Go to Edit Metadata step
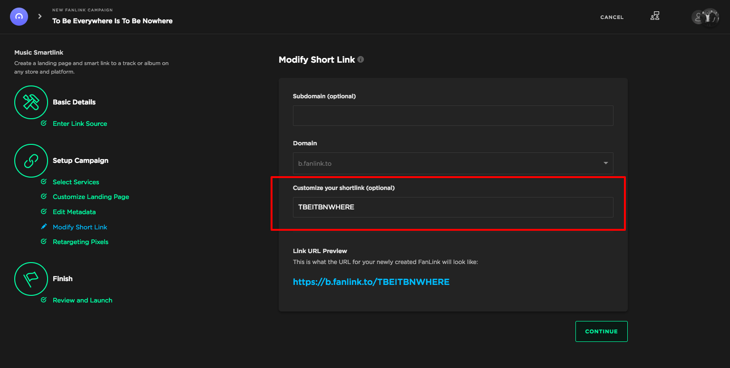The width and height of the screenshot is (730, 368). pyautogui.click(x=74, y=212)
